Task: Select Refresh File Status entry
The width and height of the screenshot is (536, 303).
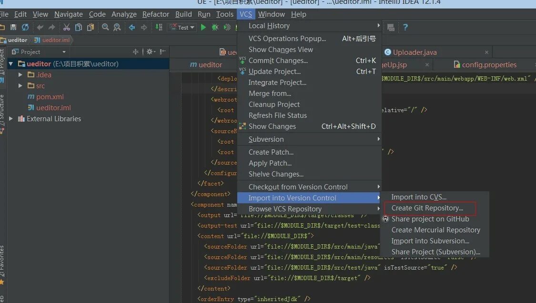Action: point(309,115)
